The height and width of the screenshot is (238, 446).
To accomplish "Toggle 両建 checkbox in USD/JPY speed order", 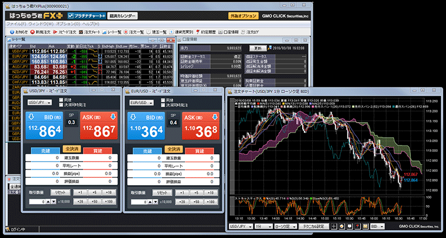I will 61,99.
